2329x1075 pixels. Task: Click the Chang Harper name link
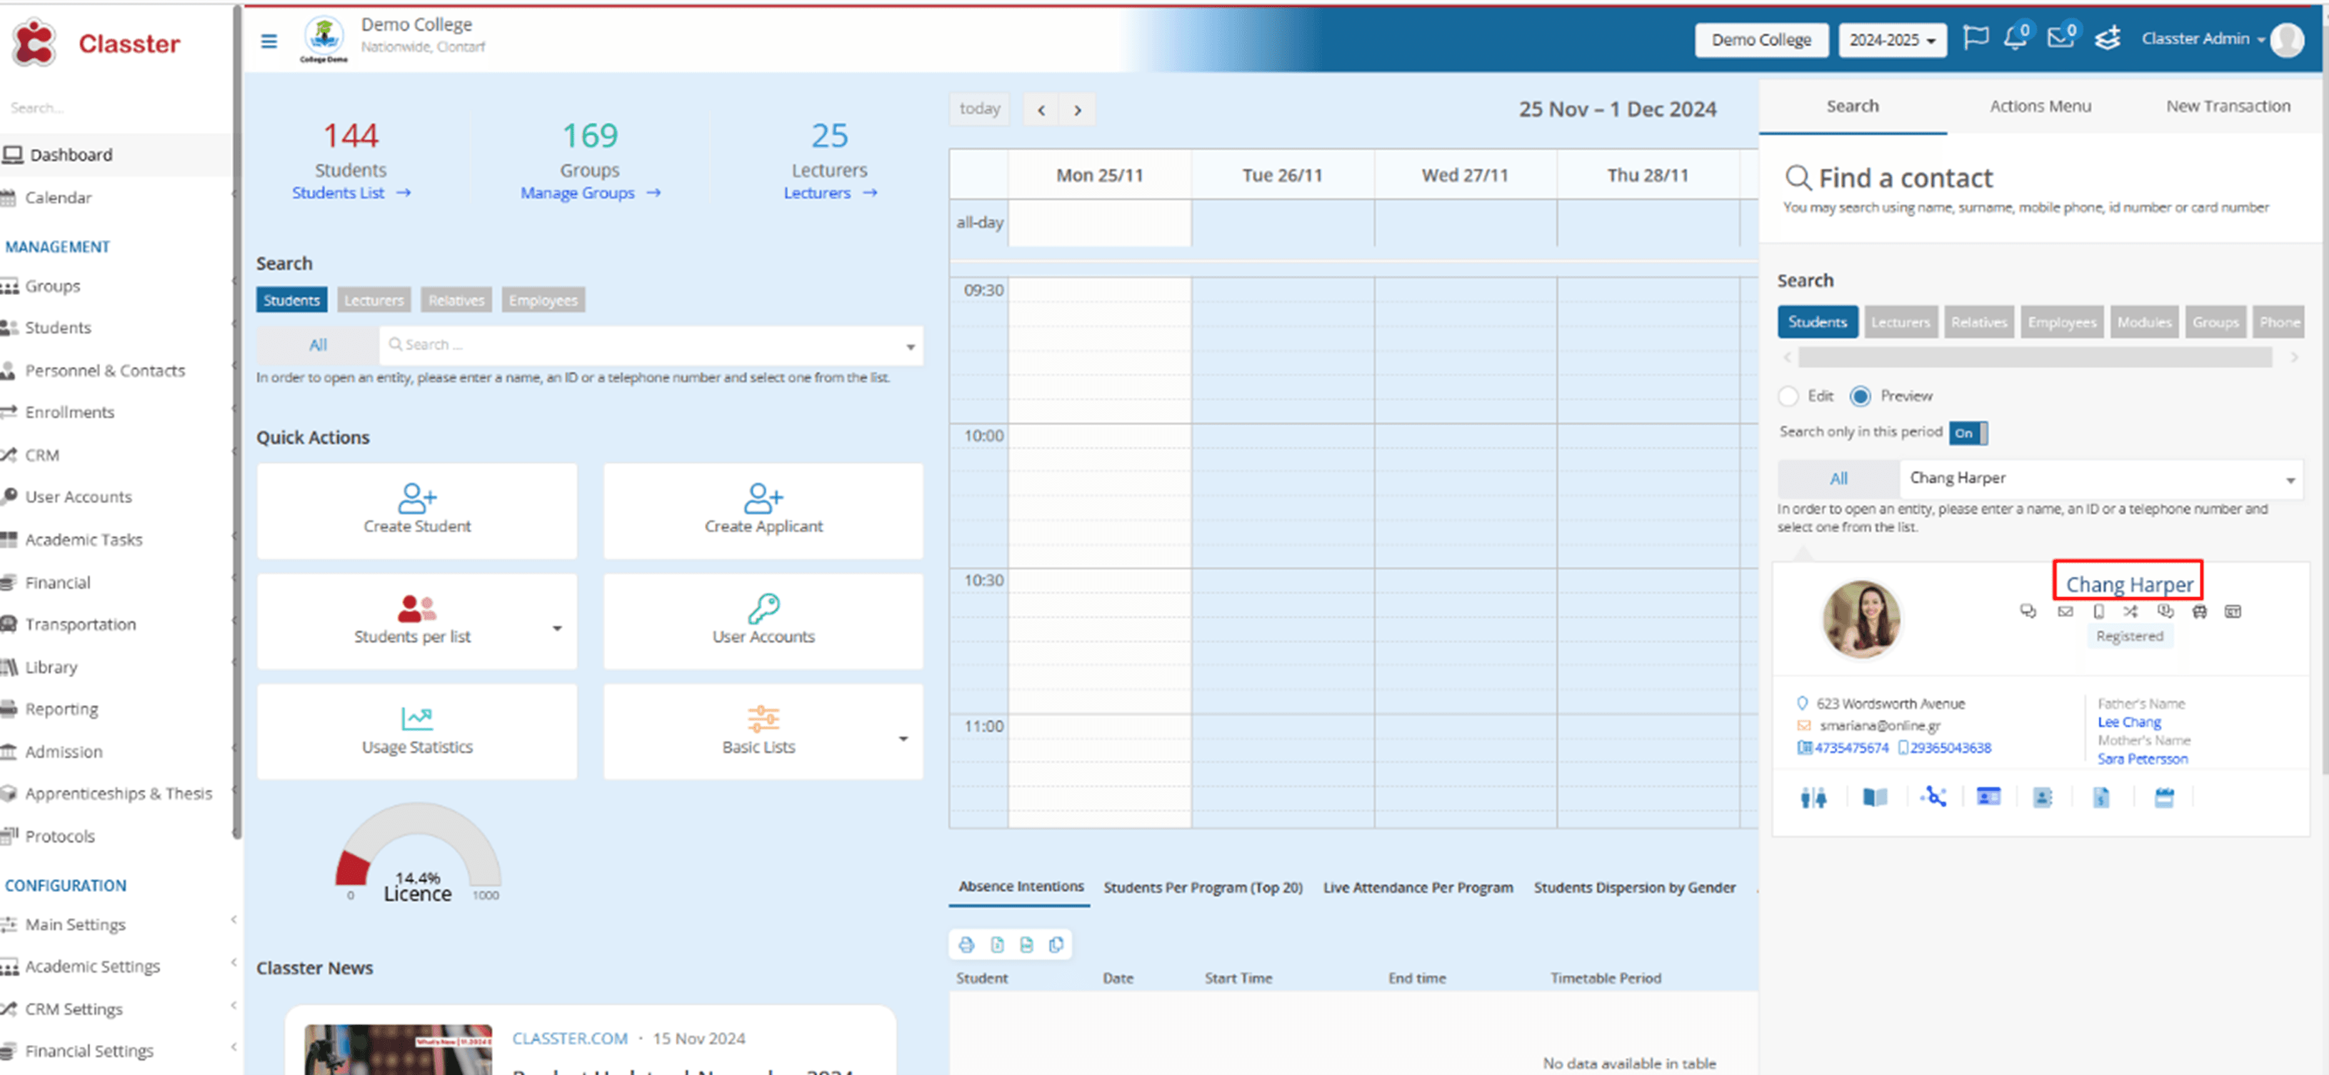coord(2128,584)
